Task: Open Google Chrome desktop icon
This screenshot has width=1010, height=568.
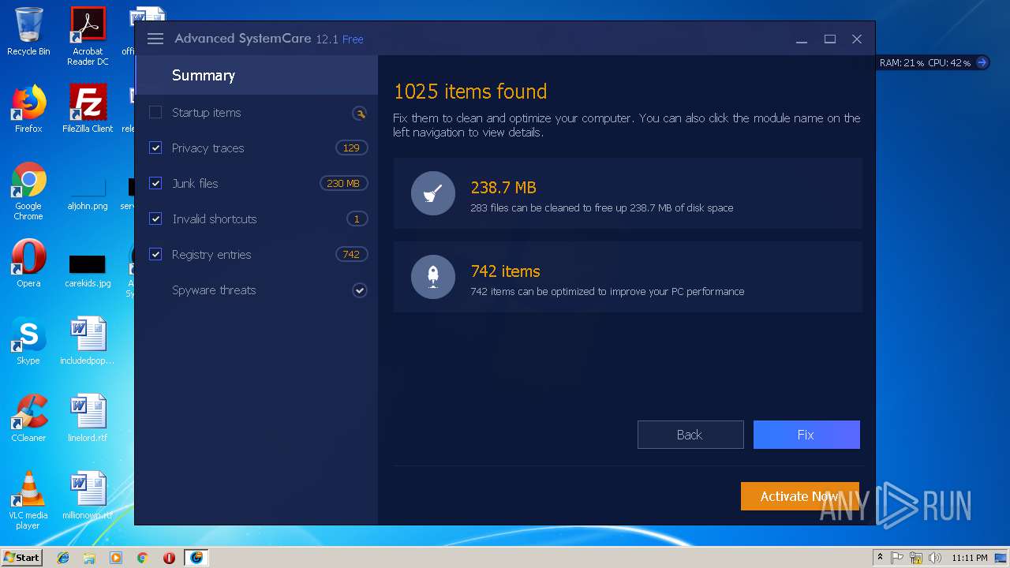Action: (28, 191)
